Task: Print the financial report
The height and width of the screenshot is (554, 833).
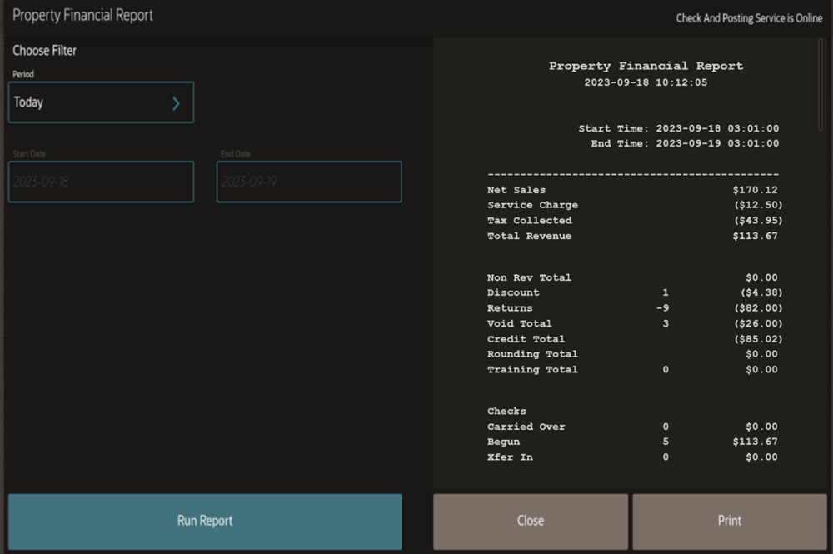Action: pos(729,521)
